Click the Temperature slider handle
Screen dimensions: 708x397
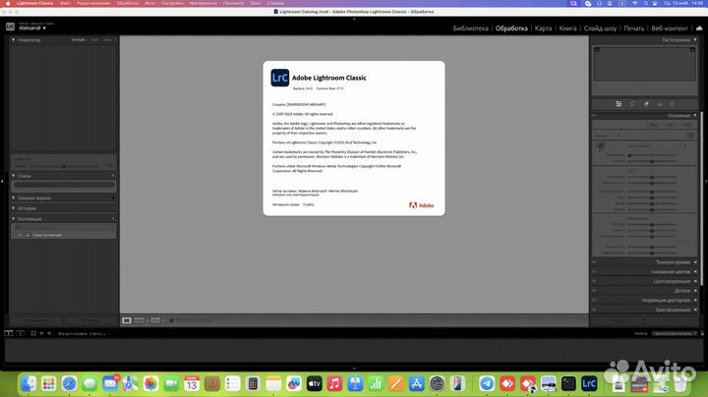pos(630,155)
